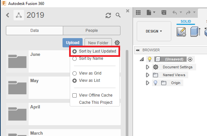
Task: Select the Extrude tool
Action: (x=195, y=32)
